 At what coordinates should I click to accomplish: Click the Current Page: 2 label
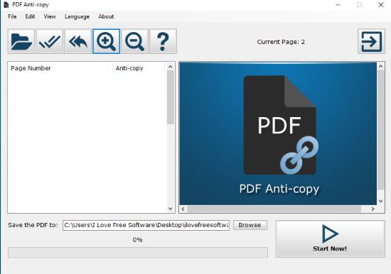coord(281,42)
